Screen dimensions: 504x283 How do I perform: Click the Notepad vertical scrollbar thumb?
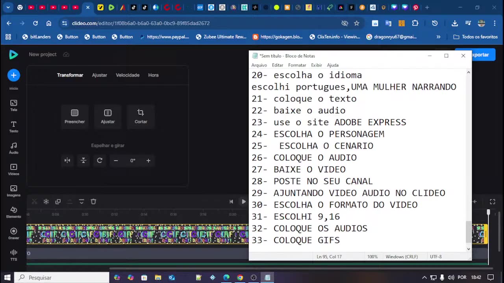[x=468, y=232]
